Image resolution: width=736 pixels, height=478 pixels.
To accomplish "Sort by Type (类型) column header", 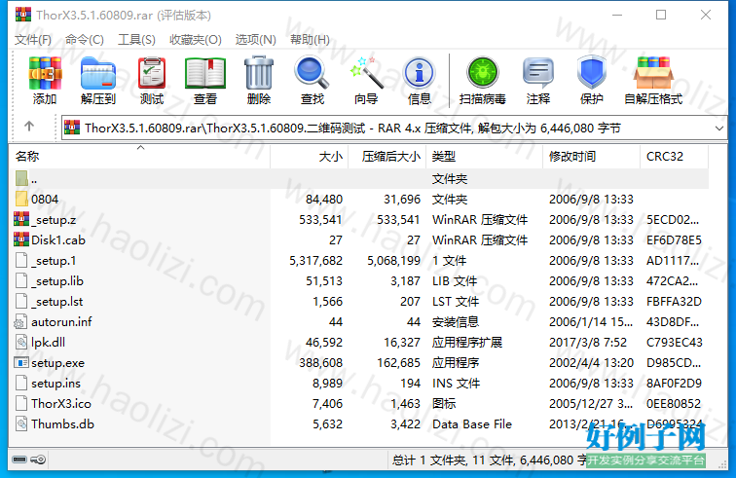I will pos(484,157).
